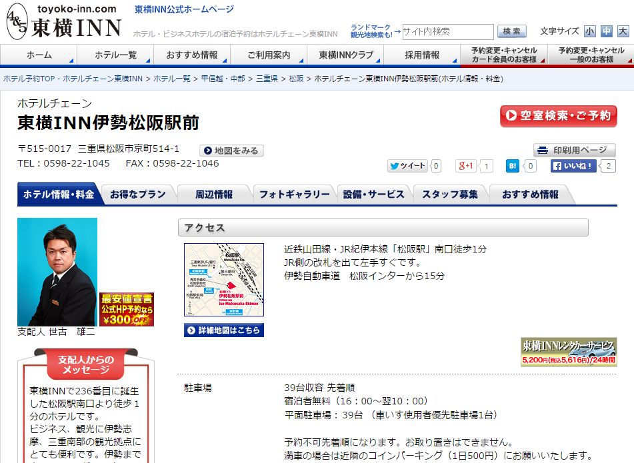634x463 pixels.
Task: Click the Google +1 button
Action: [x=465, y=167]
